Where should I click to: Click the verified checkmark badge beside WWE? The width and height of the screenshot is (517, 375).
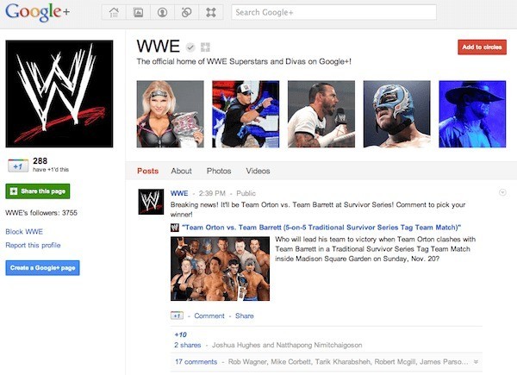pyautogui.click(x=190, y=47)
